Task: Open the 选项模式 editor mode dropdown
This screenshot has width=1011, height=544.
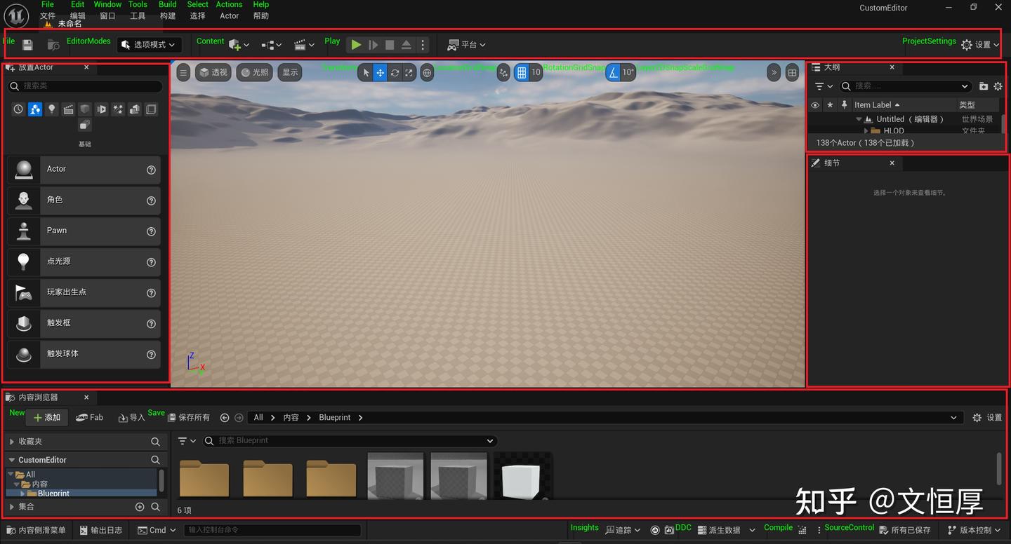Action: coord(150,45)
